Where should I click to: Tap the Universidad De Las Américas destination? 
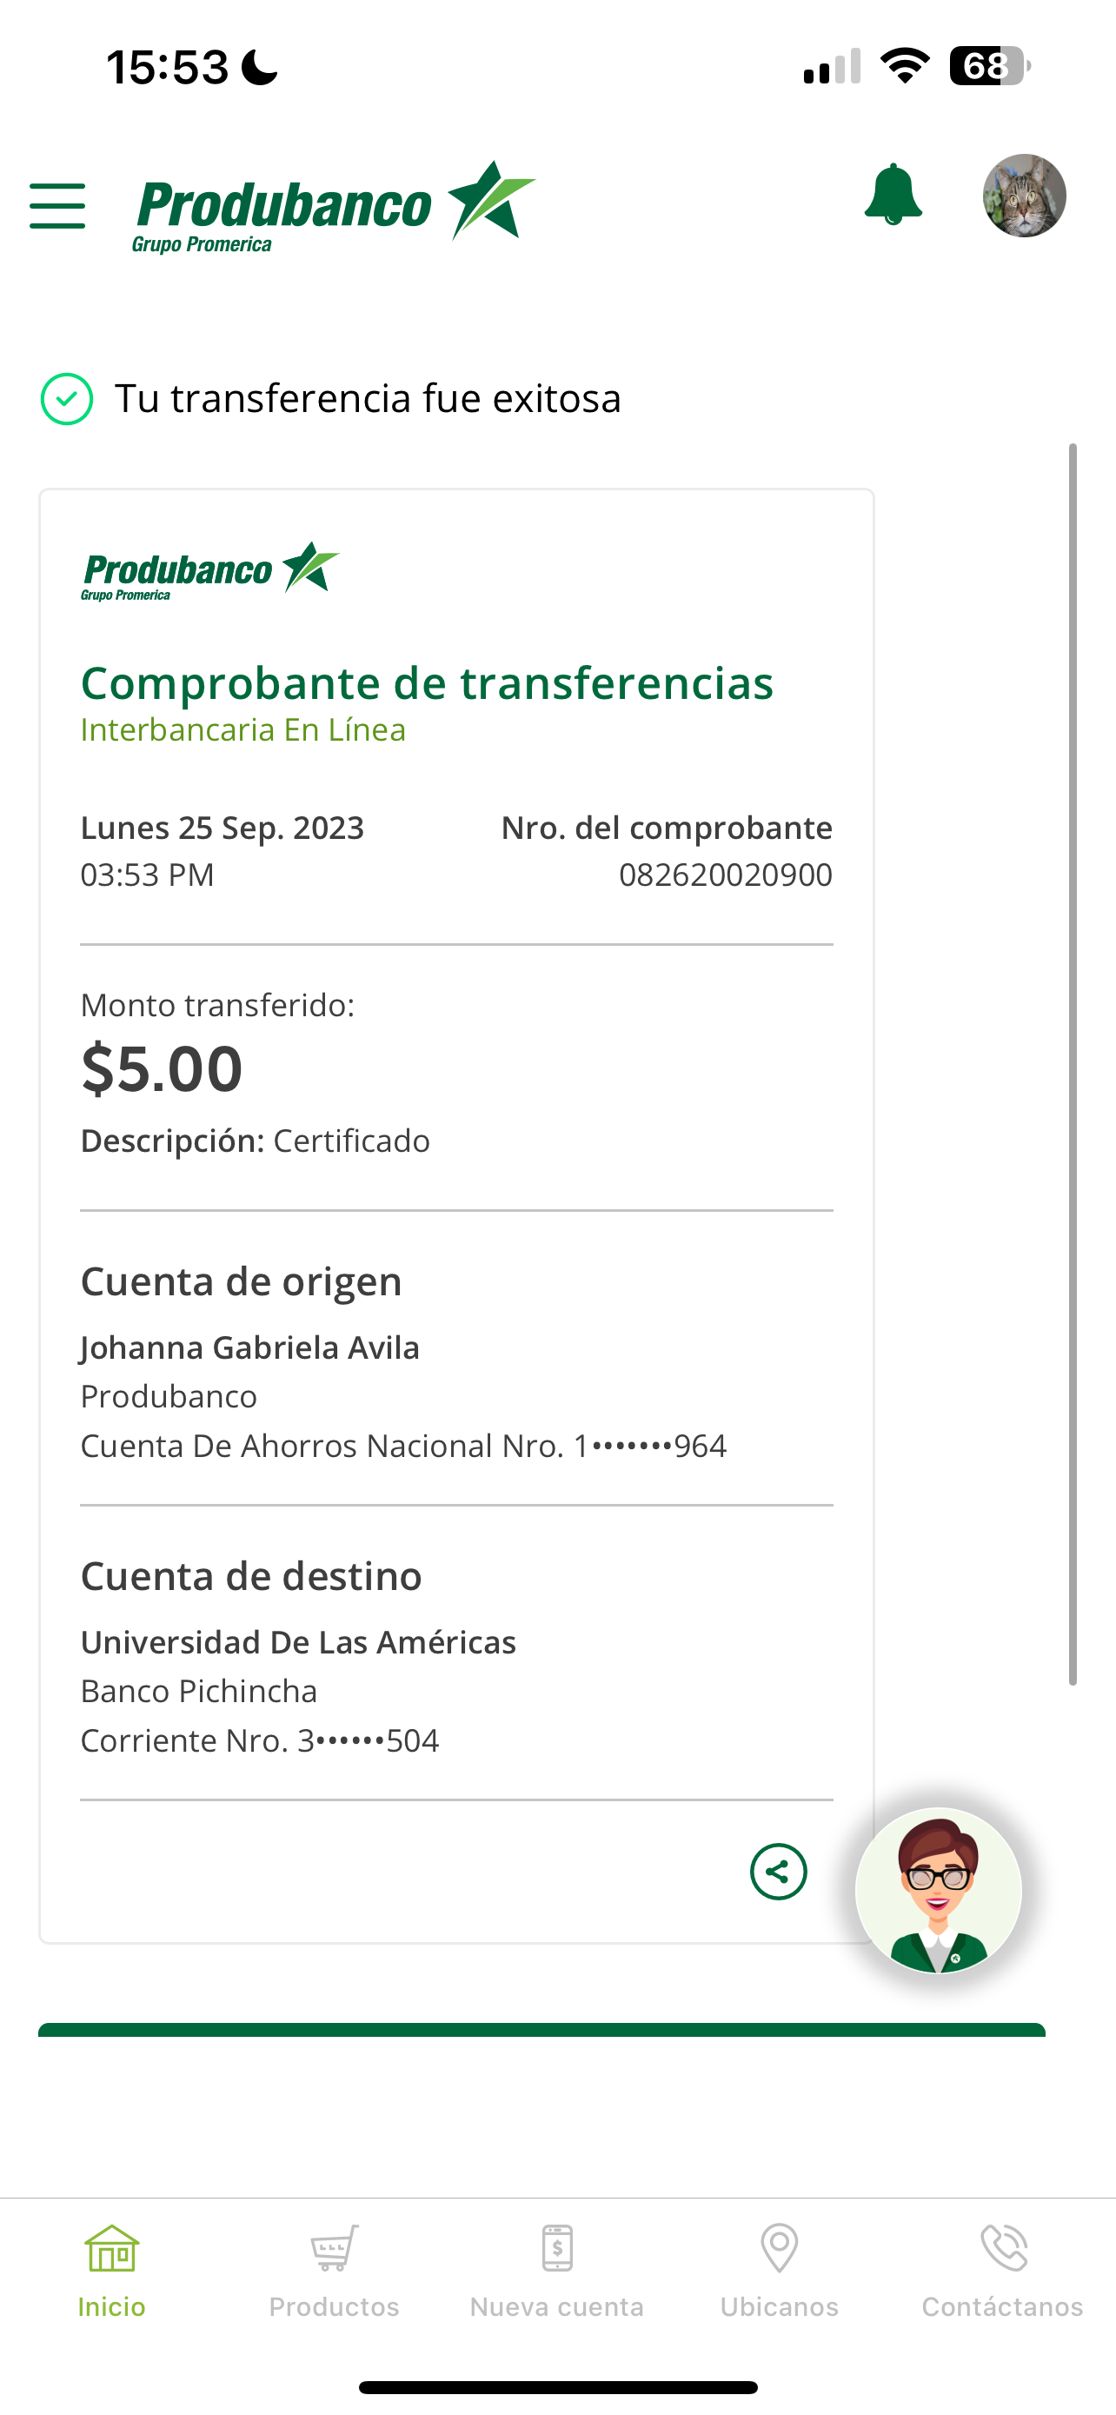coord(298,1642)
